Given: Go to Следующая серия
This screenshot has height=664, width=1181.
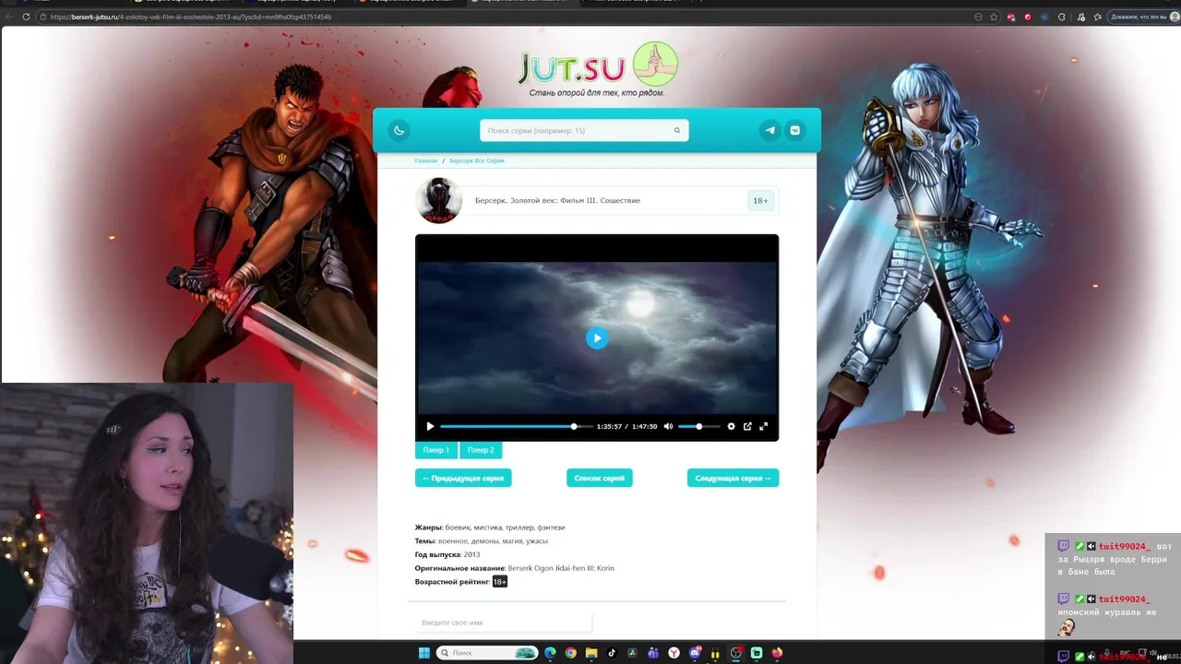Looking at the screenshot, I should tap(733, 478).
